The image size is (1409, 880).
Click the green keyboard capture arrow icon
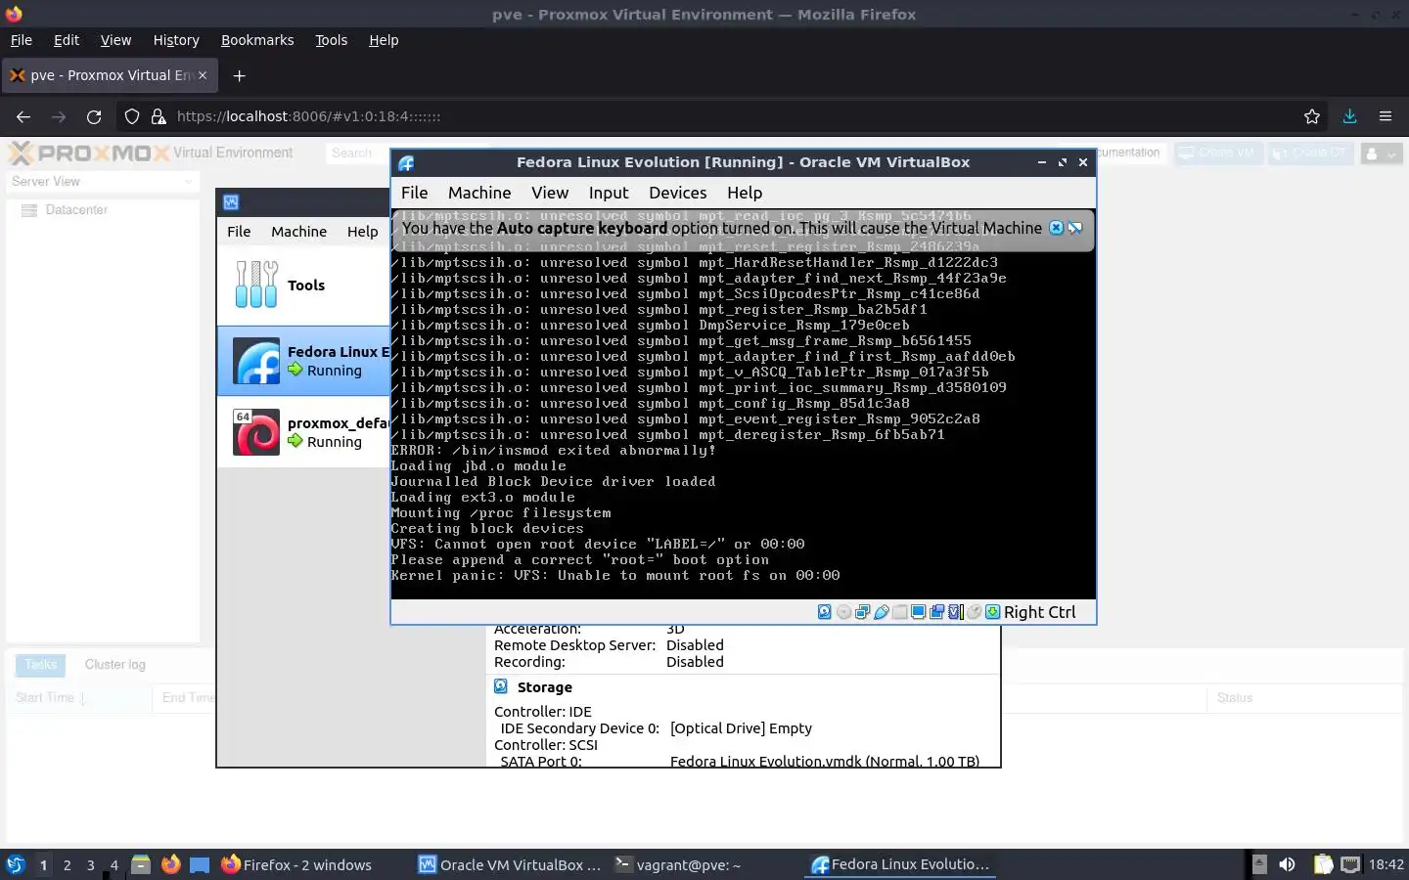[x=993, y=612]
